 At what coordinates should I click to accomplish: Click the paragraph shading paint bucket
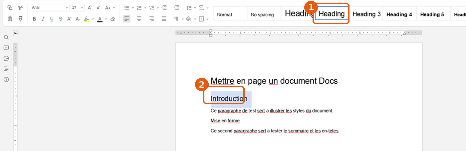coord(189,19)
